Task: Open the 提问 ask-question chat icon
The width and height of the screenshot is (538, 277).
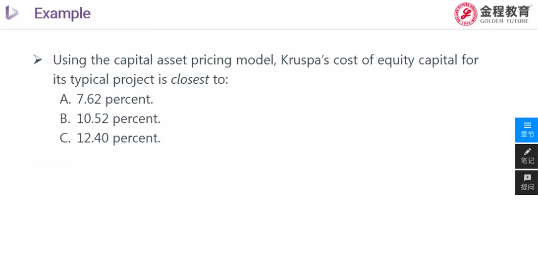Action: (528, 178)
